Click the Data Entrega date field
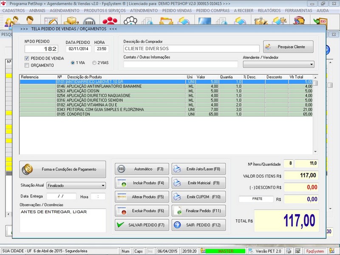Viewport: 340px width, 255px height. click(x=61, y=196)
